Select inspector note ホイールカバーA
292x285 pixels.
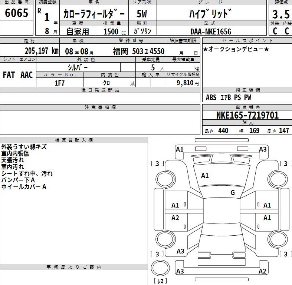(24, 187)
